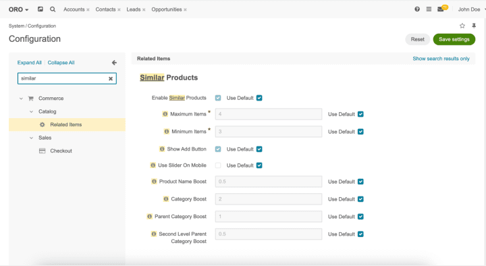Switch to the Opportunities tab
Viewport: 486px width, 266px height.
point(167,9)
